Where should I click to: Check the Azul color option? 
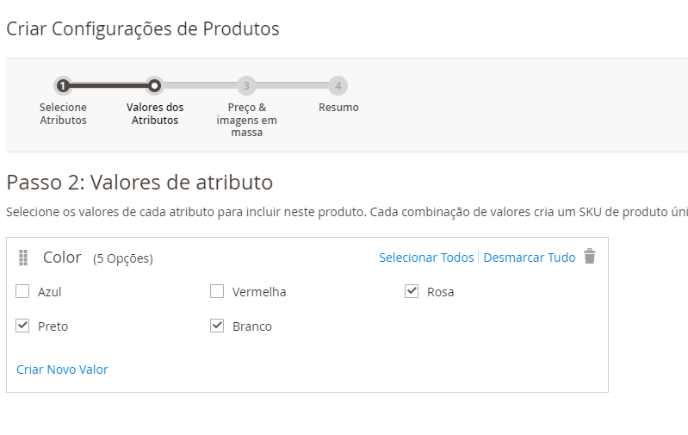point(22,291)
